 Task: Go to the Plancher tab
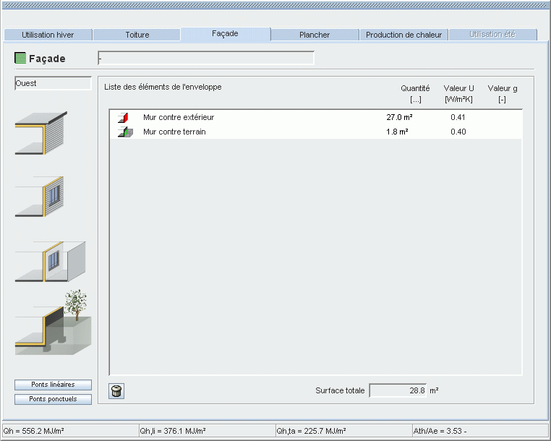coord(315,35)
